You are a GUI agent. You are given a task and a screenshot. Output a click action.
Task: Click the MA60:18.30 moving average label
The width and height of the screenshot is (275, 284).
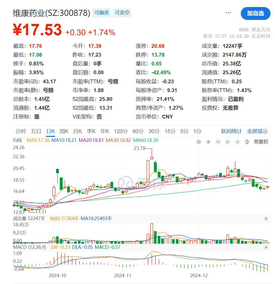coord(146,140)
